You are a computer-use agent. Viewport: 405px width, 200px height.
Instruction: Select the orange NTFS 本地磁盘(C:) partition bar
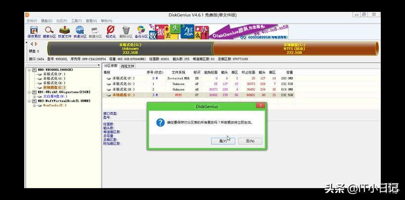[295, 48]
